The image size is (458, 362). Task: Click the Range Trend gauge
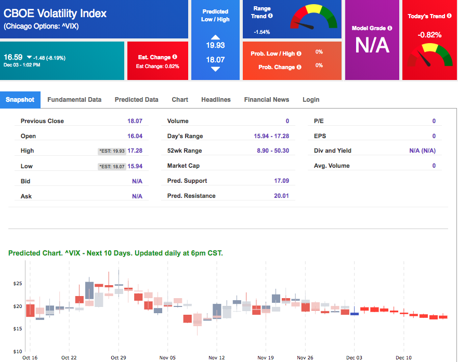(x=313, y=17)
